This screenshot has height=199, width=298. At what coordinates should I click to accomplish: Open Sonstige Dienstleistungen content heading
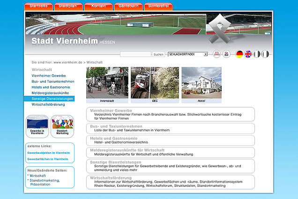[116, 162]
